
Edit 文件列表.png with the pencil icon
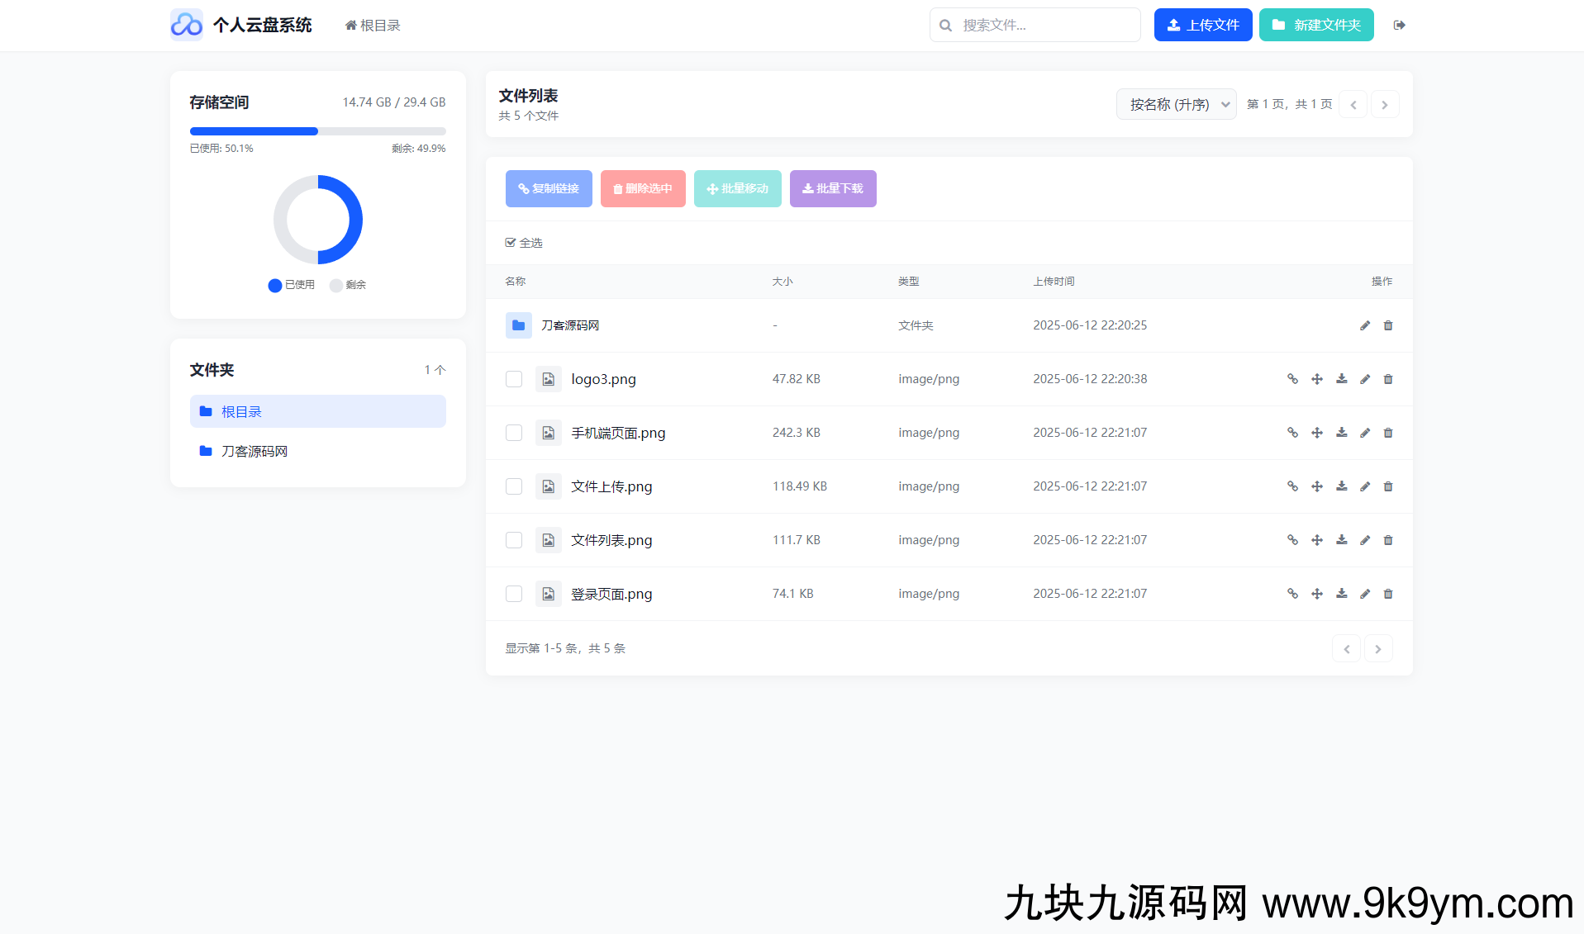(x=1364, y=539)
